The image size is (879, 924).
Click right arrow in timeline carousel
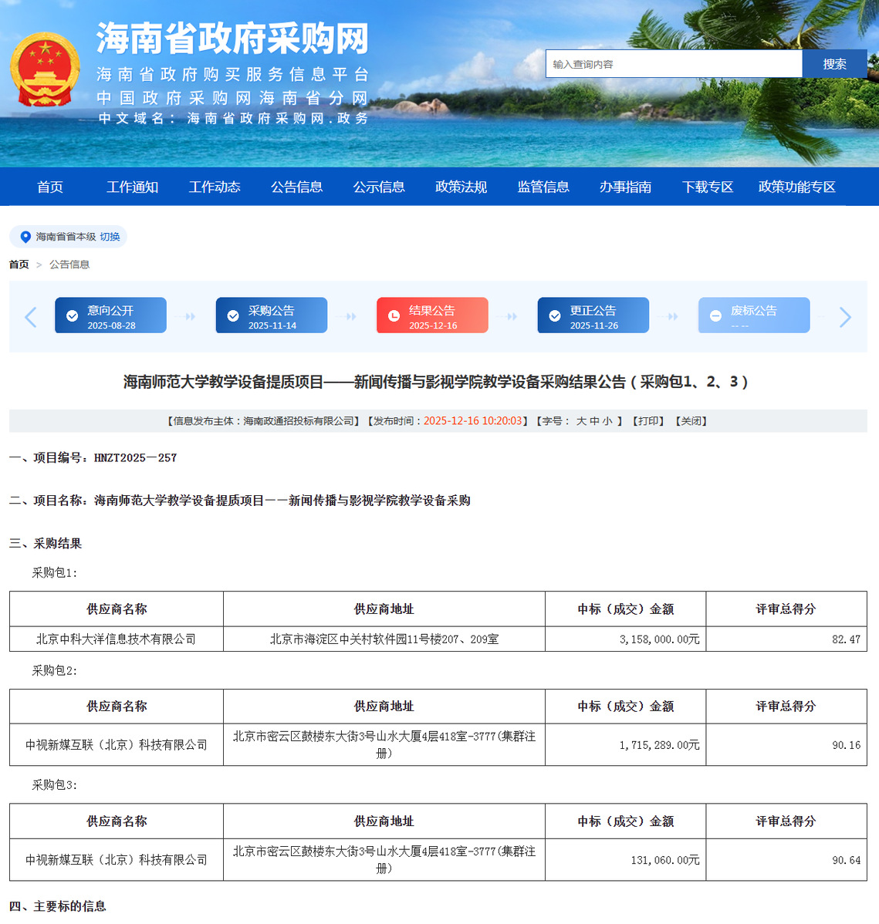pos(845,316)
